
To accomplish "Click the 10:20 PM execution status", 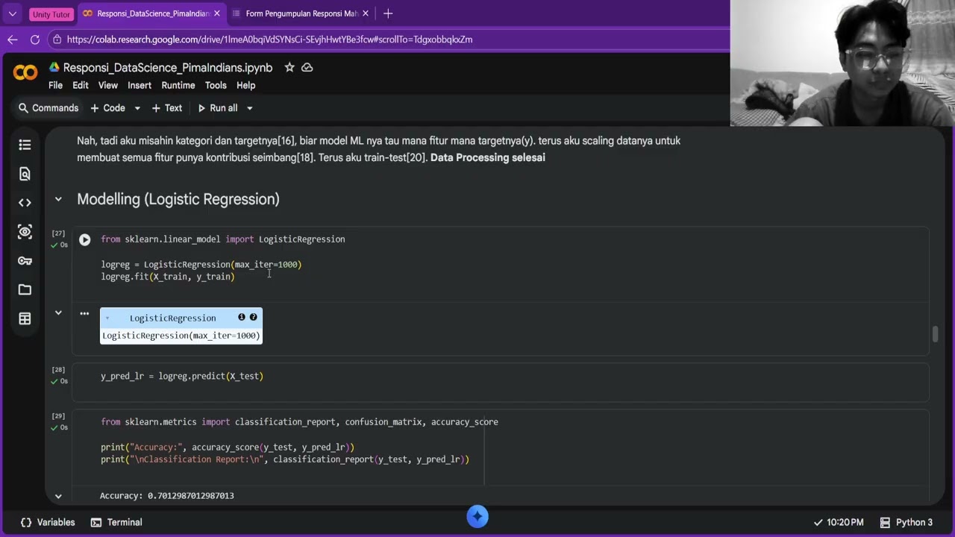I will (839, 522).
